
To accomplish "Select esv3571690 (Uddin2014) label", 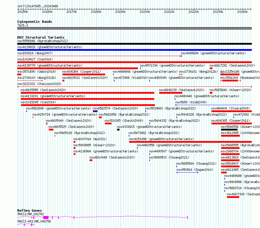I will coord(37,72).
